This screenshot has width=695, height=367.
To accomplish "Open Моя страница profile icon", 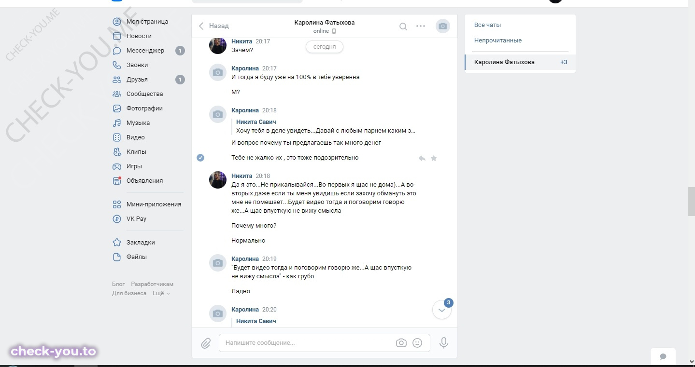I will [x=117, y=22].
